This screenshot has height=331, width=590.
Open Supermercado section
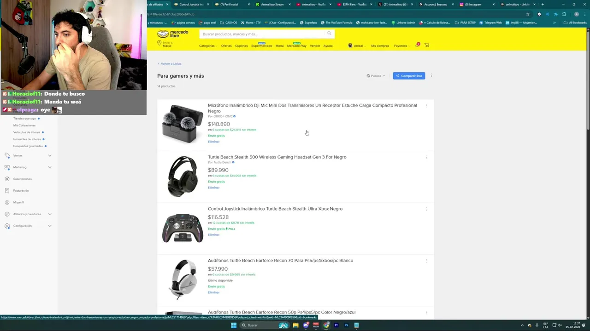pos(261,46)
